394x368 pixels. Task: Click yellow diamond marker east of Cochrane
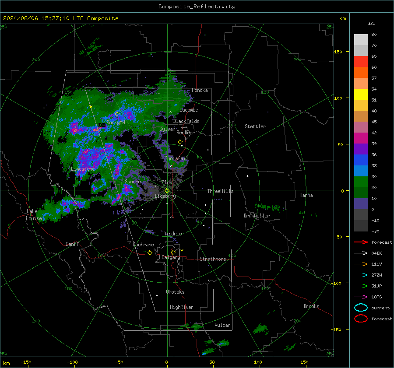(150, 253)
